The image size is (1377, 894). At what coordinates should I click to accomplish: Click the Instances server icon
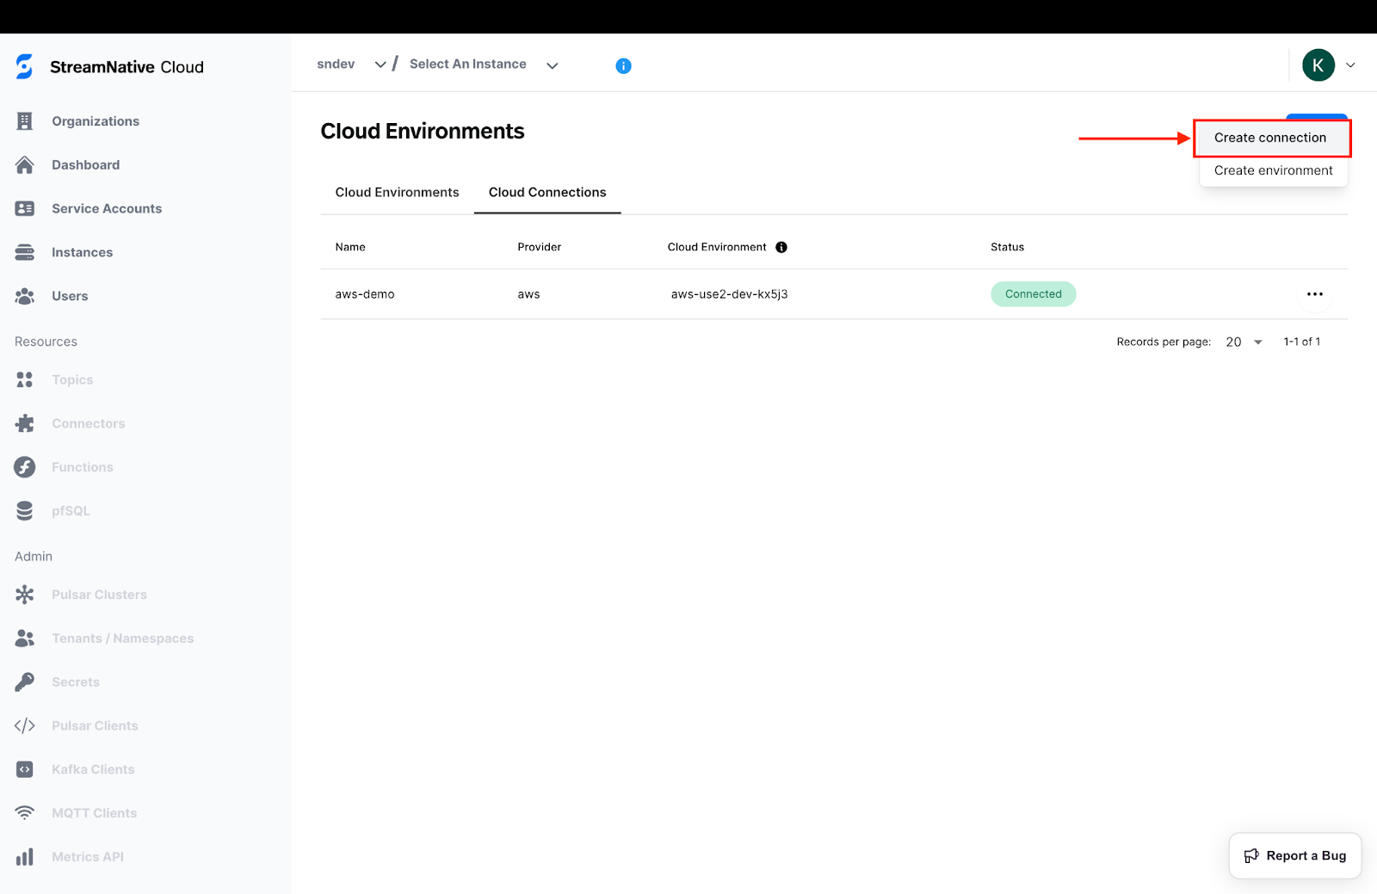coord(25,252)
